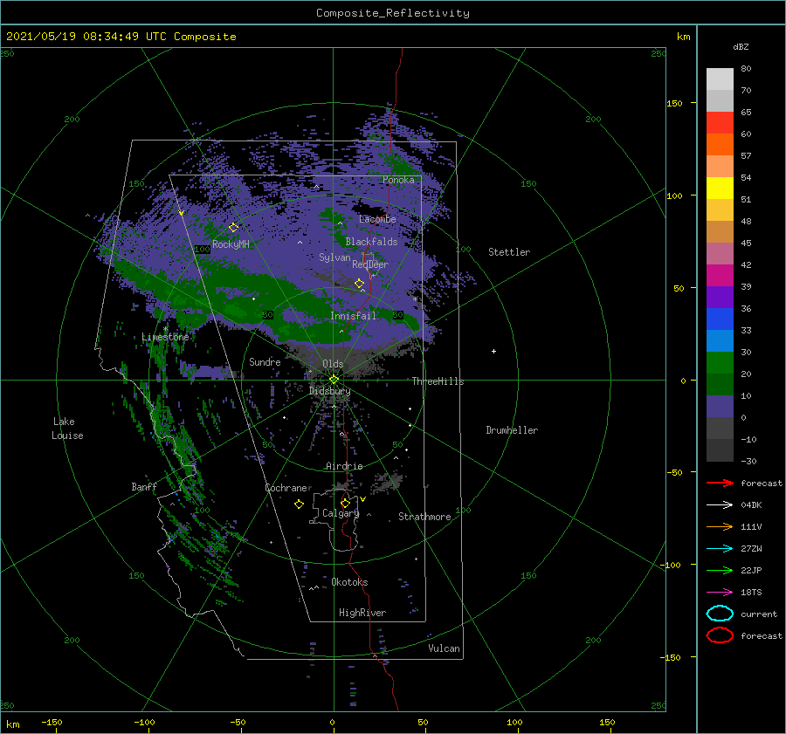Click the blue 36 dBZ legend swatch

[x=720, y=319]
